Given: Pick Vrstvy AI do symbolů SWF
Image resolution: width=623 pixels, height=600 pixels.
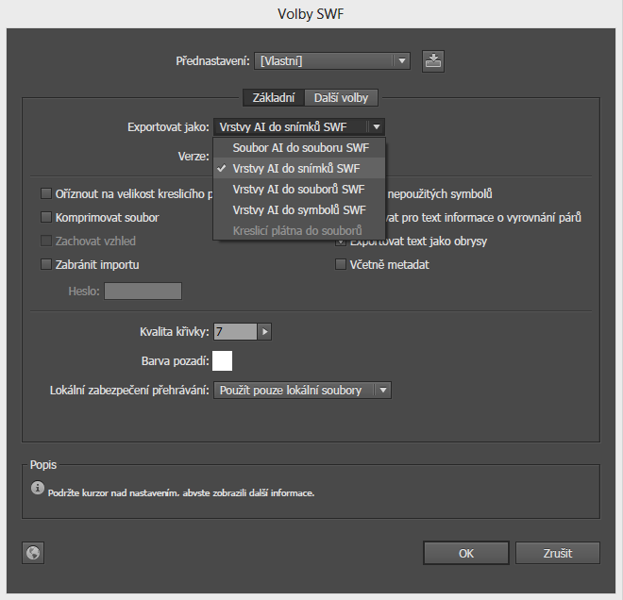Looking at the screenshot, I should click(x=299, y=210).
